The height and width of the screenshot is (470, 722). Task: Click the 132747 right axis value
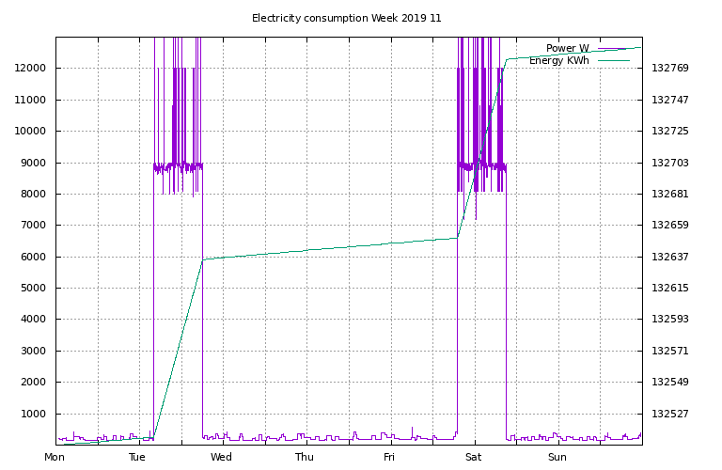pos(670,100)
